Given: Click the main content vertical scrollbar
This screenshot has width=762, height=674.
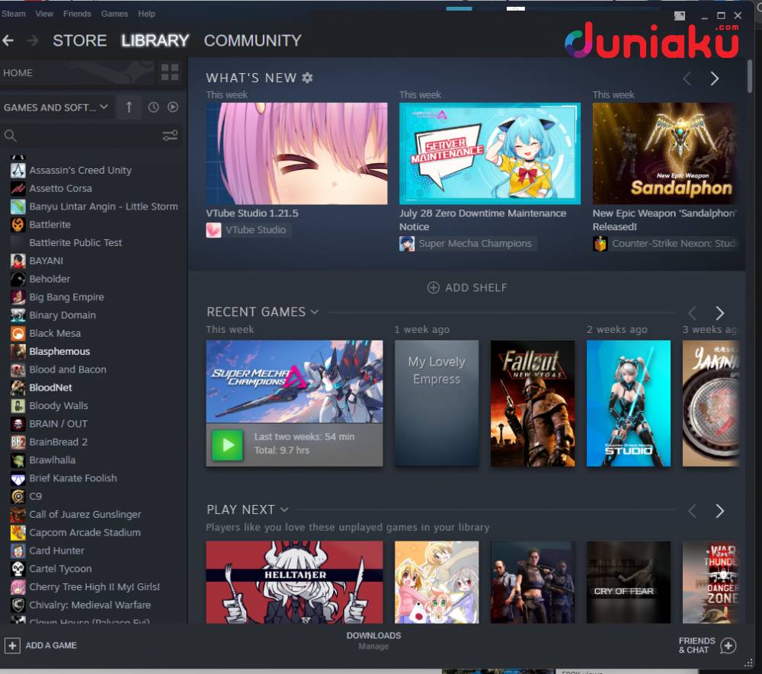Looking at the screenshot, I should (x=750, y=76).
